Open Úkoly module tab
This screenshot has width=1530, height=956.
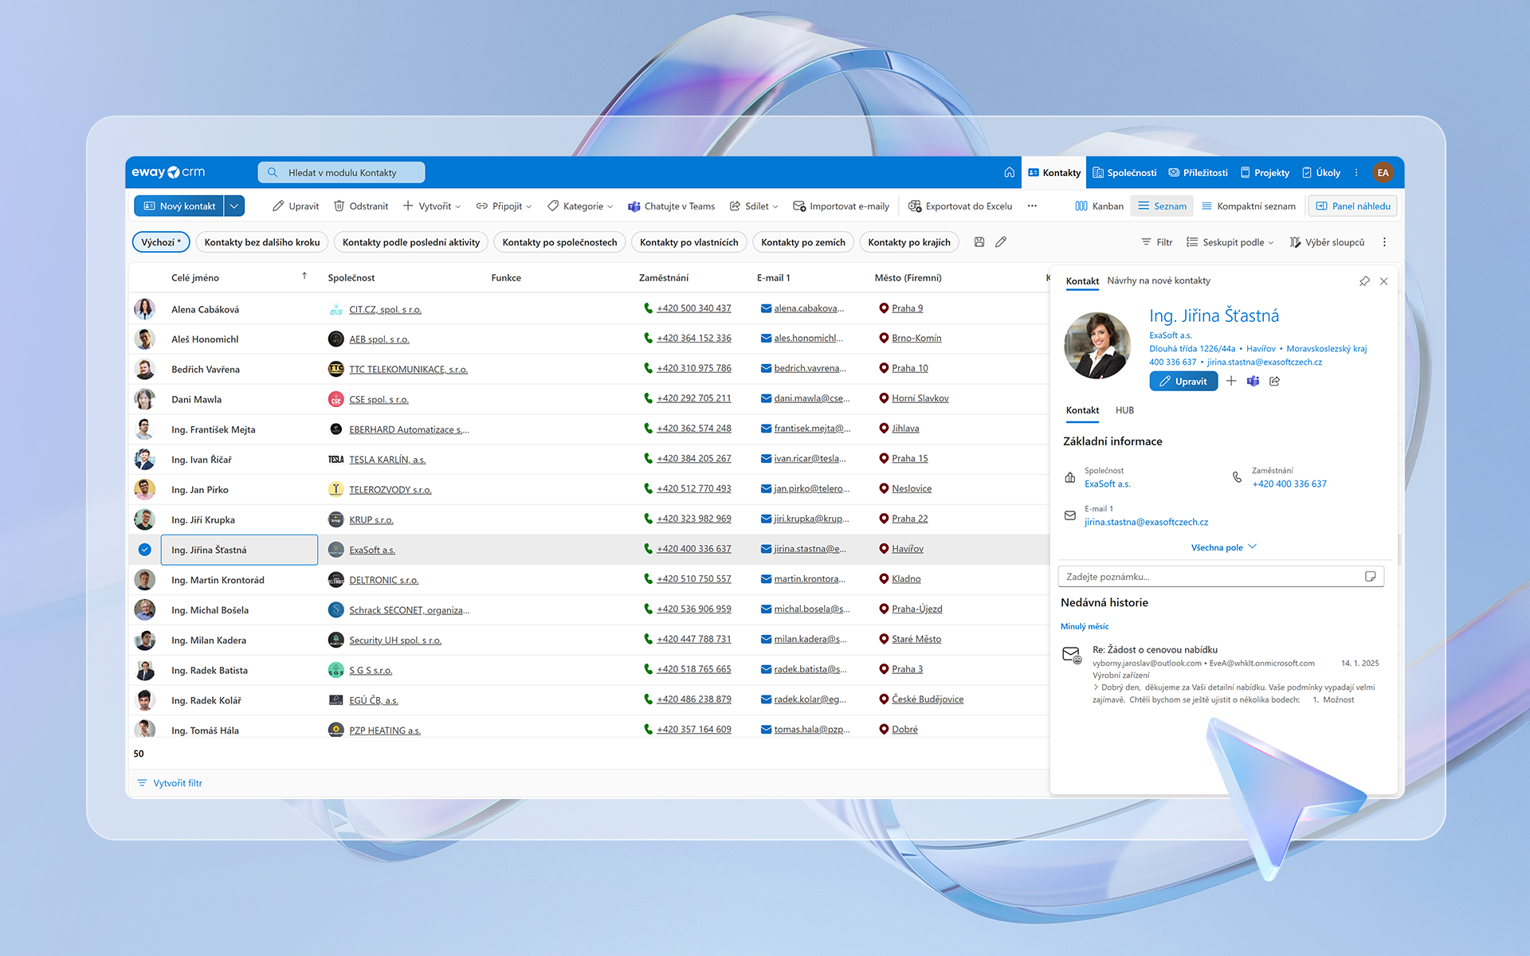coord(1321,172)
